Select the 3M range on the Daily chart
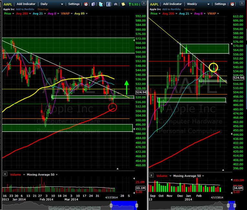 73,208
